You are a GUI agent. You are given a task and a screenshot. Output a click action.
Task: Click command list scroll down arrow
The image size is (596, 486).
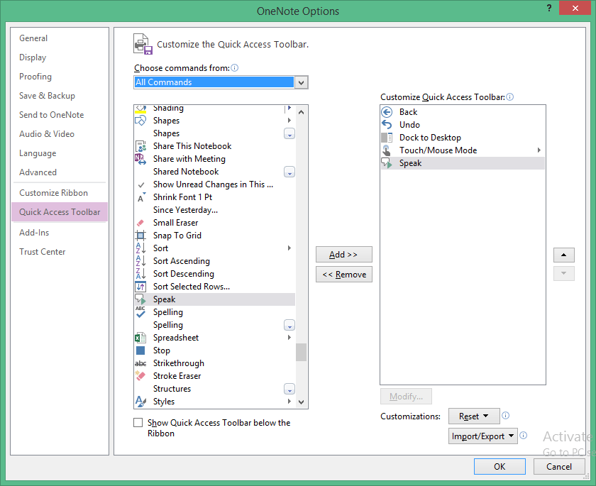pyautogui.click(x=301, y=402)
